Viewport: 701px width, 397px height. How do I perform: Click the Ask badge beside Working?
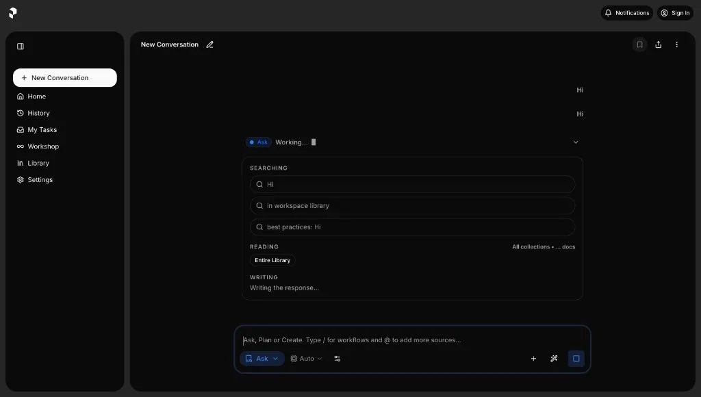(258, 142)
